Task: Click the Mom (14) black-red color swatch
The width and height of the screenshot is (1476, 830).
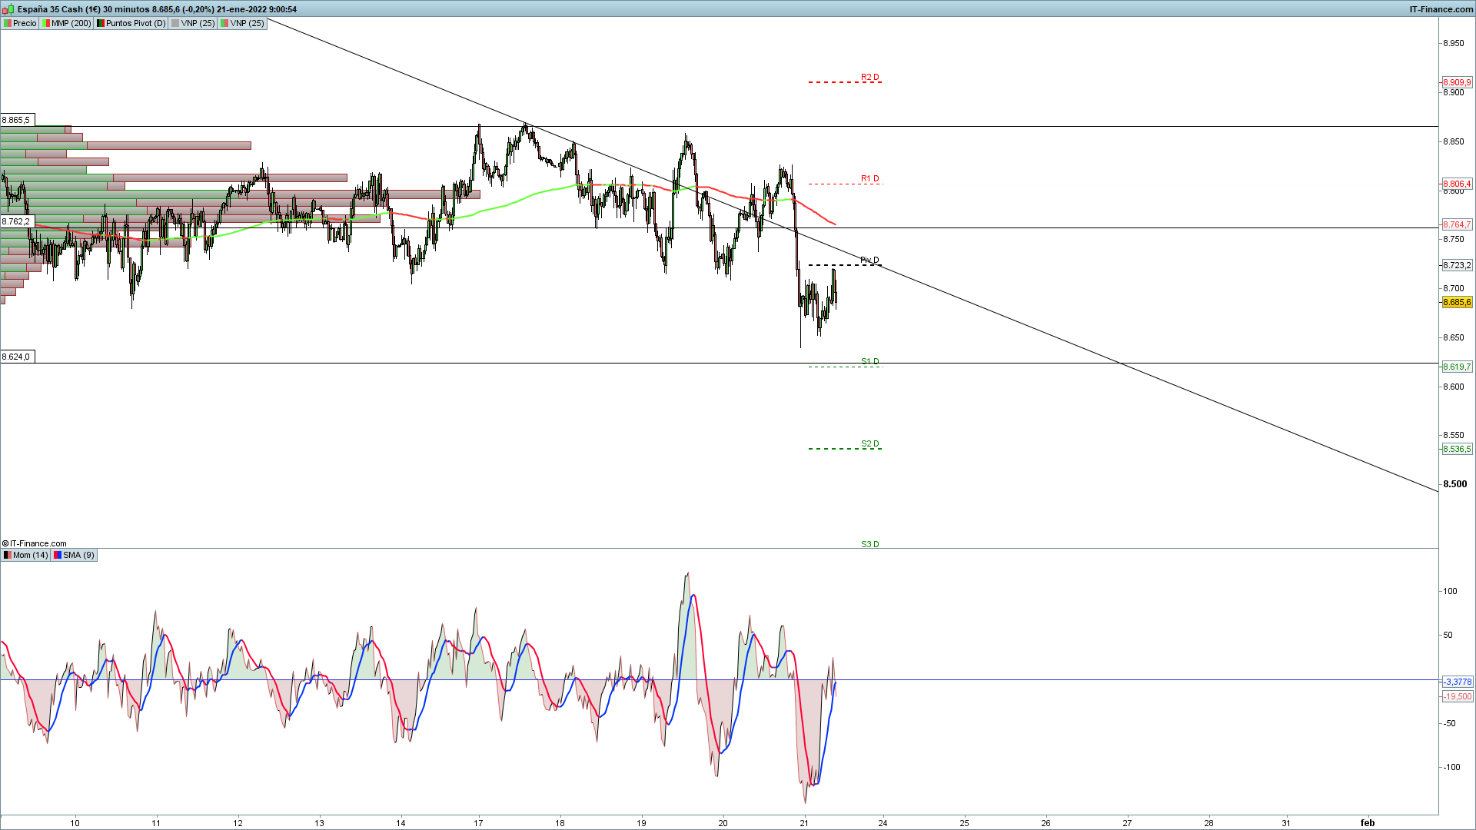Action: (8, 555)
